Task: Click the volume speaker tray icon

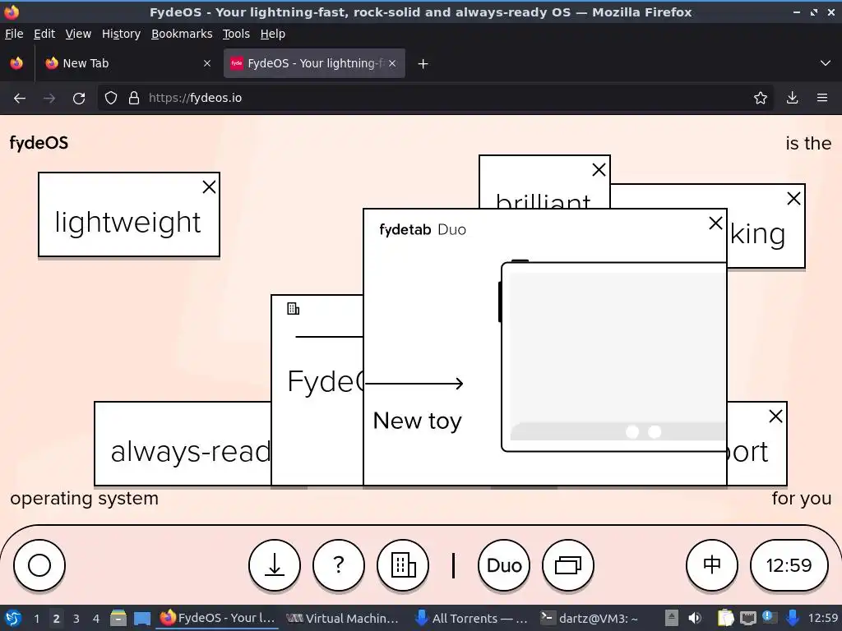Action: (x=695, y=618)
